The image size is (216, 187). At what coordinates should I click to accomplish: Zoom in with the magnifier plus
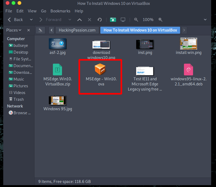click(160, 20)
